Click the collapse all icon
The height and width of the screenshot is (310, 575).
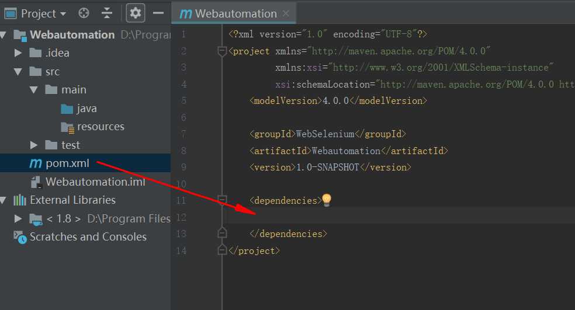coord(107,13)
